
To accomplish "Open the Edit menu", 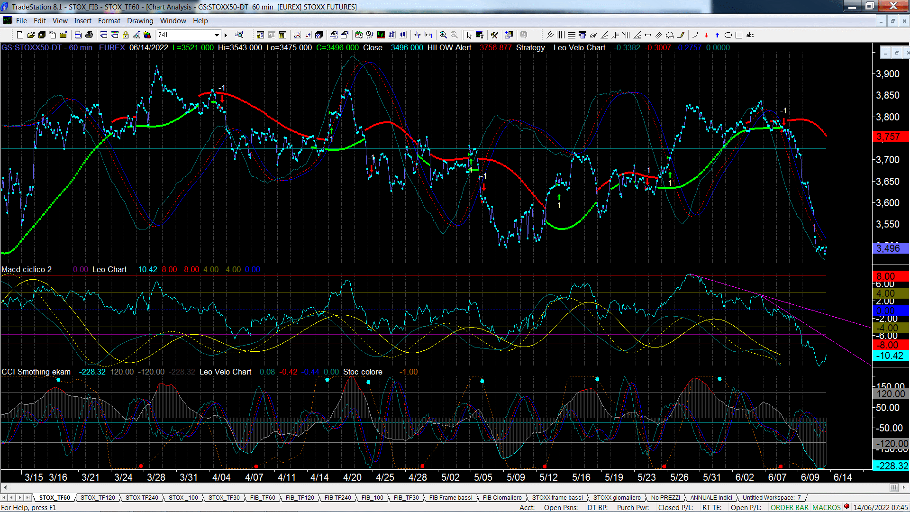I will coord(40,20).
